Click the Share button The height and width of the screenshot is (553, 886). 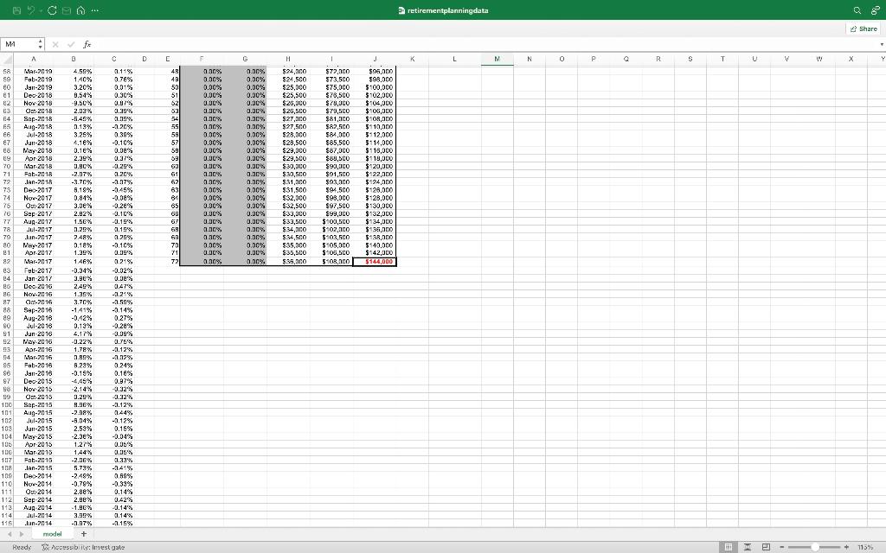click(864, 29)
